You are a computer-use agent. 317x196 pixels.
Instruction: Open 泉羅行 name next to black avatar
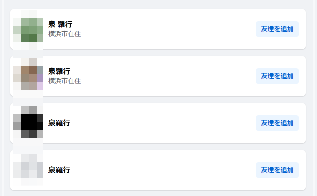coord(59,123)
